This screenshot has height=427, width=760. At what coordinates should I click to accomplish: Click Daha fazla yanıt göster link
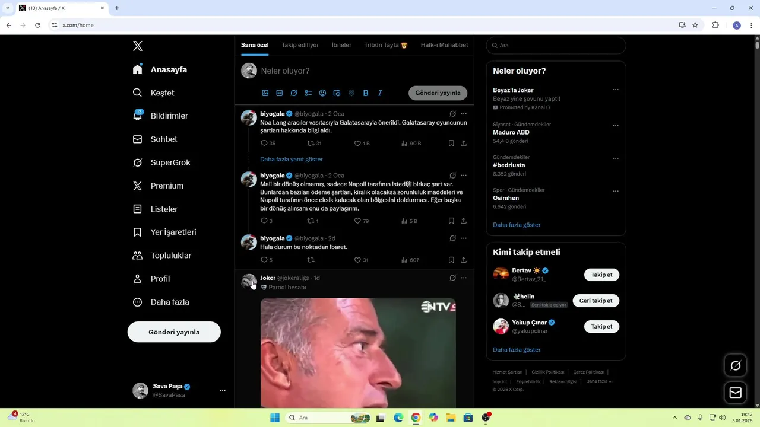coord(292,159)
